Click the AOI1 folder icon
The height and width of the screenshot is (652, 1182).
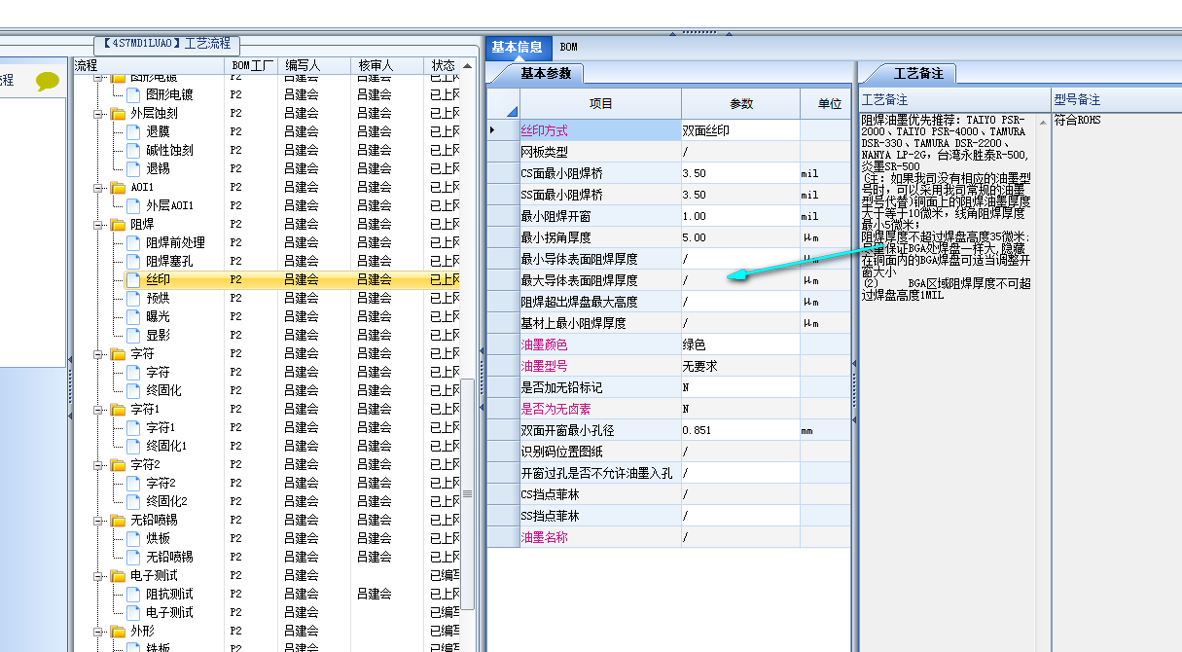118,188
